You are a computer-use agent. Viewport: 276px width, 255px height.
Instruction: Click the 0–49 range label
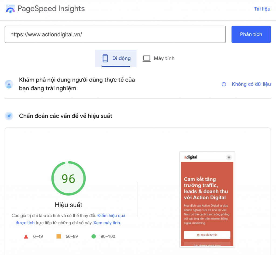click(38, 236)
